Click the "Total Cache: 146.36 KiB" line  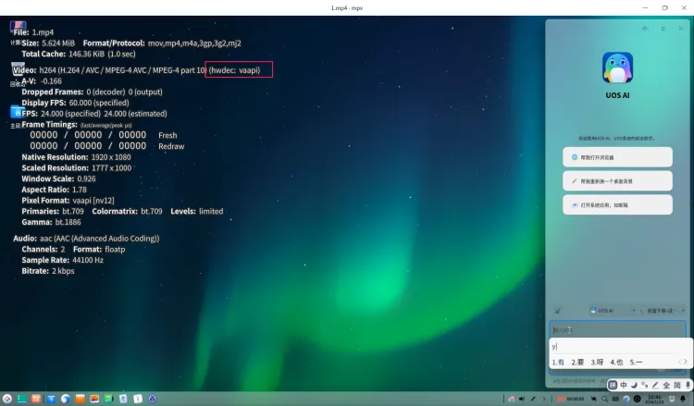[79, 54]
